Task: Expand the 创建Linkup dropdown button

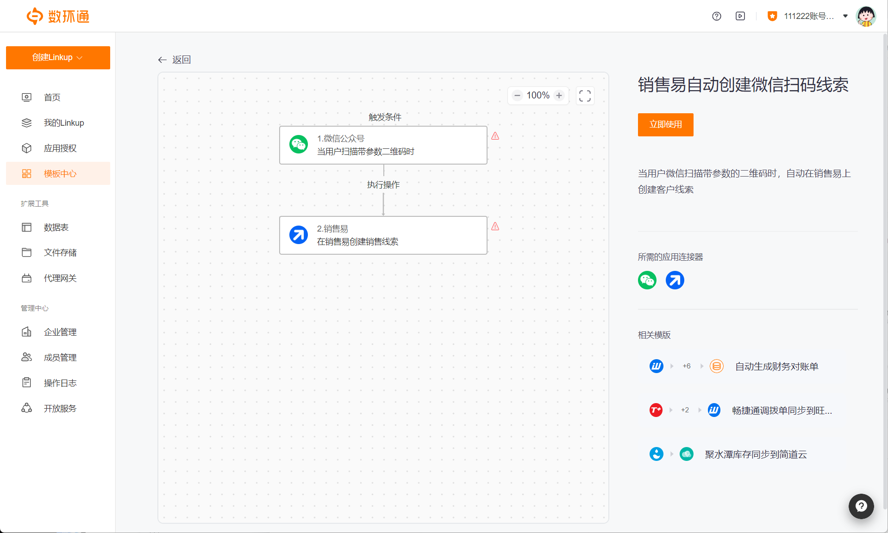Action: pyautogui.click(x=58, y=57)
